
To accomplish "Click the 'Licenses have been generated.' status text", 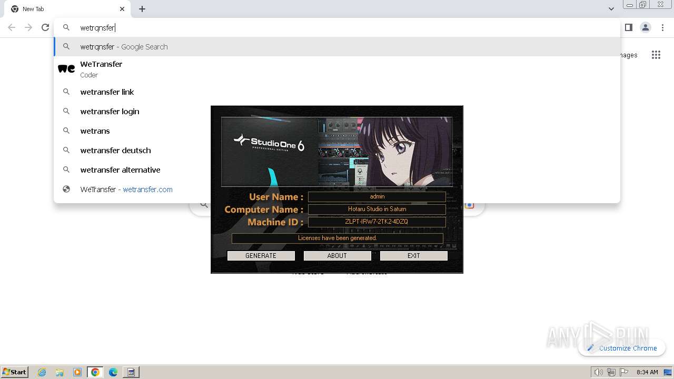I will click(x=338, y=238).
